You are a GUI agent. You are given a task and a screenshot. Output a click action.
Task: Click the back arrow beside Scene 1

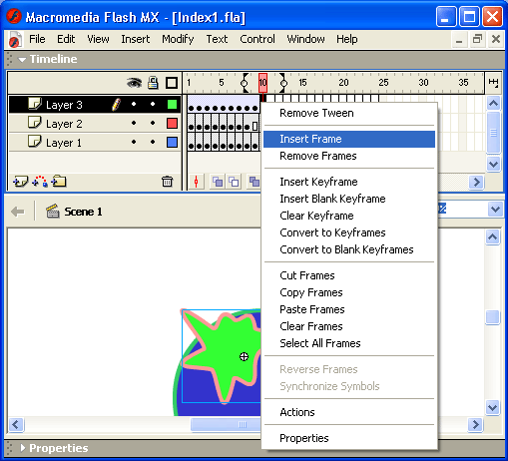18,212
